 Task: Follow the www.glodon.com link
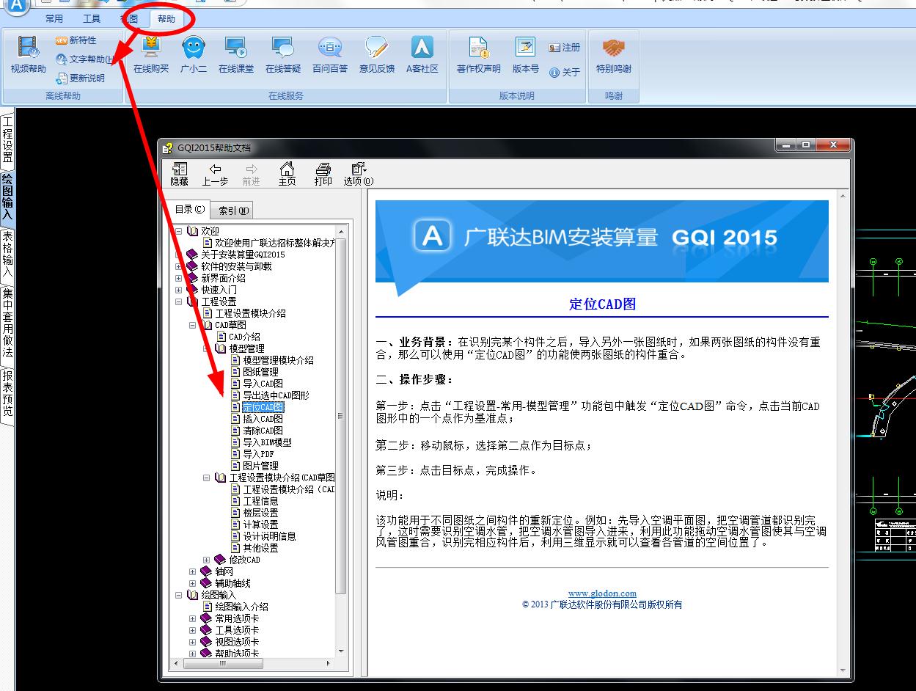coord(602,593)
